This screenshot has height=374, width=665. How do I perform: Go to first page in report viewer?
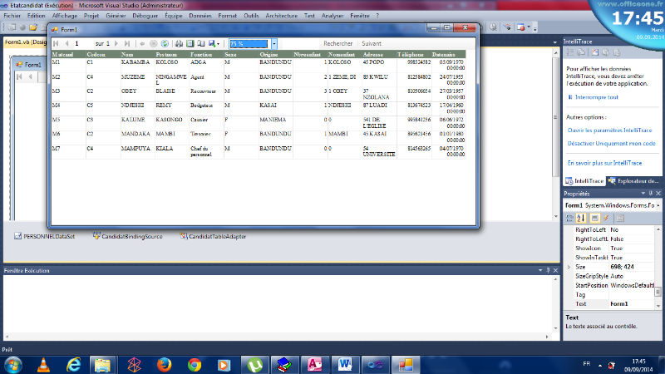(56, 44)
